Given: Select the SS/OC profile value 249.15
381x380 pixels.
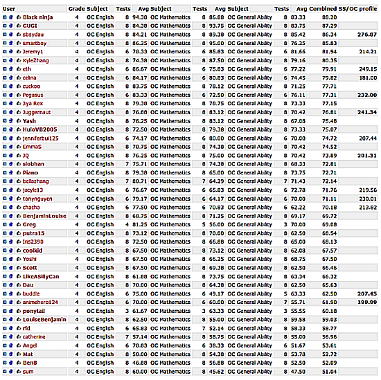Looking at the screenshot, I should coord(368,69).
